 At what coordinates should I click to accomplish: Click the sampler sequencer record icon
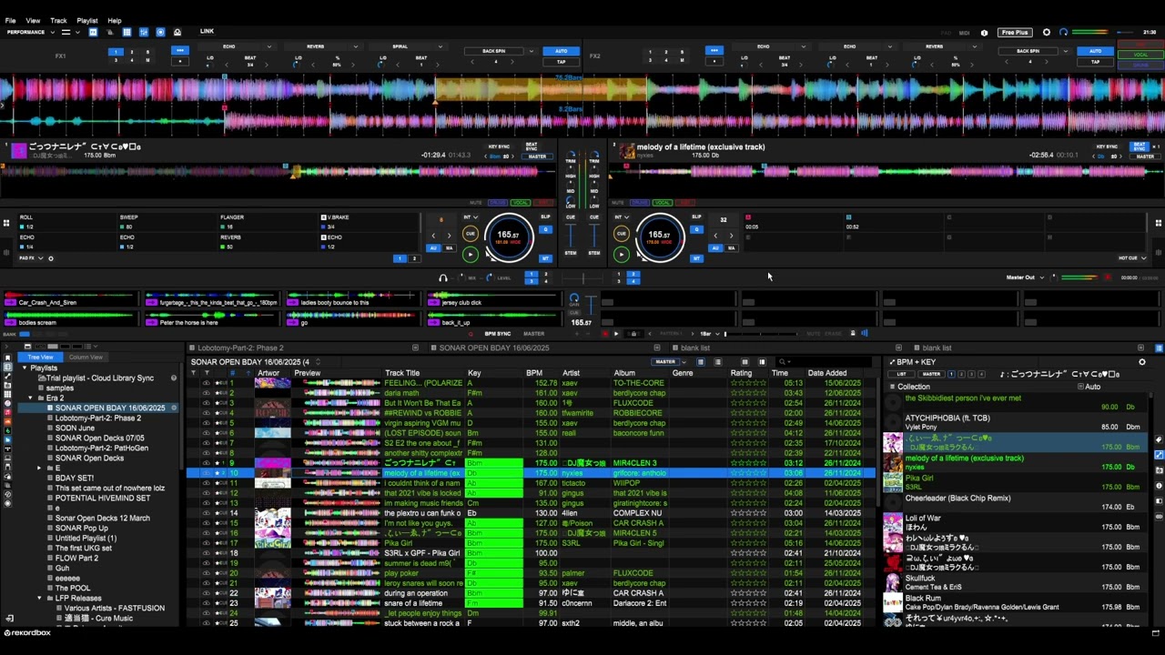pos(605,334)
